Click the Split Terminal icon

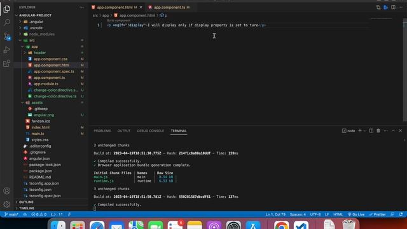pyautogui.click(x=371, y=130)
